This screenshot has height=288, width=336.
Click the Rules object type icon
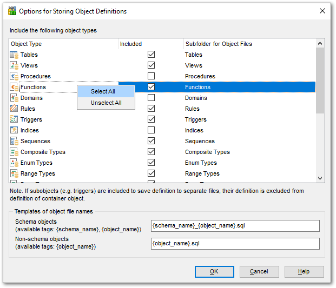14,109
